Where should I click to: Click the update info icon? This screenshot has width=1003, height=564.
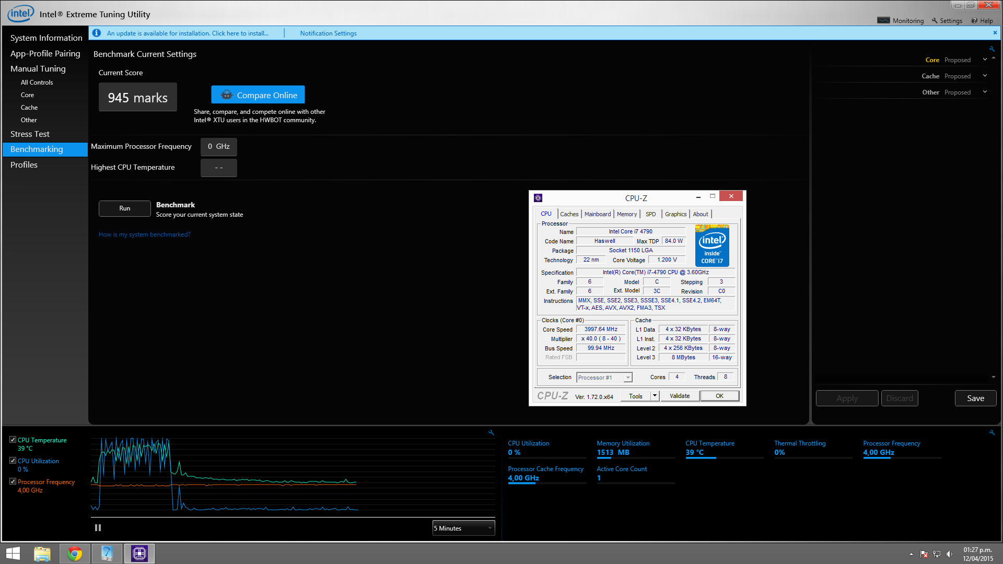coord(97,33)
